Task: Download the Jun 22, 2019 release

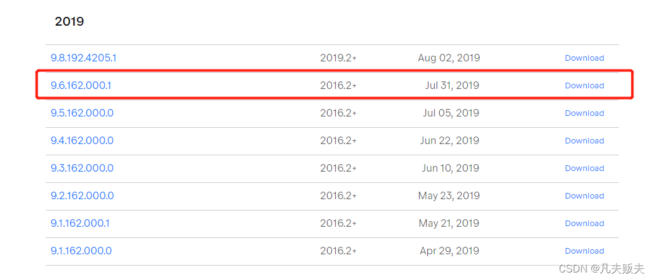Action: [x=584, y=140]
